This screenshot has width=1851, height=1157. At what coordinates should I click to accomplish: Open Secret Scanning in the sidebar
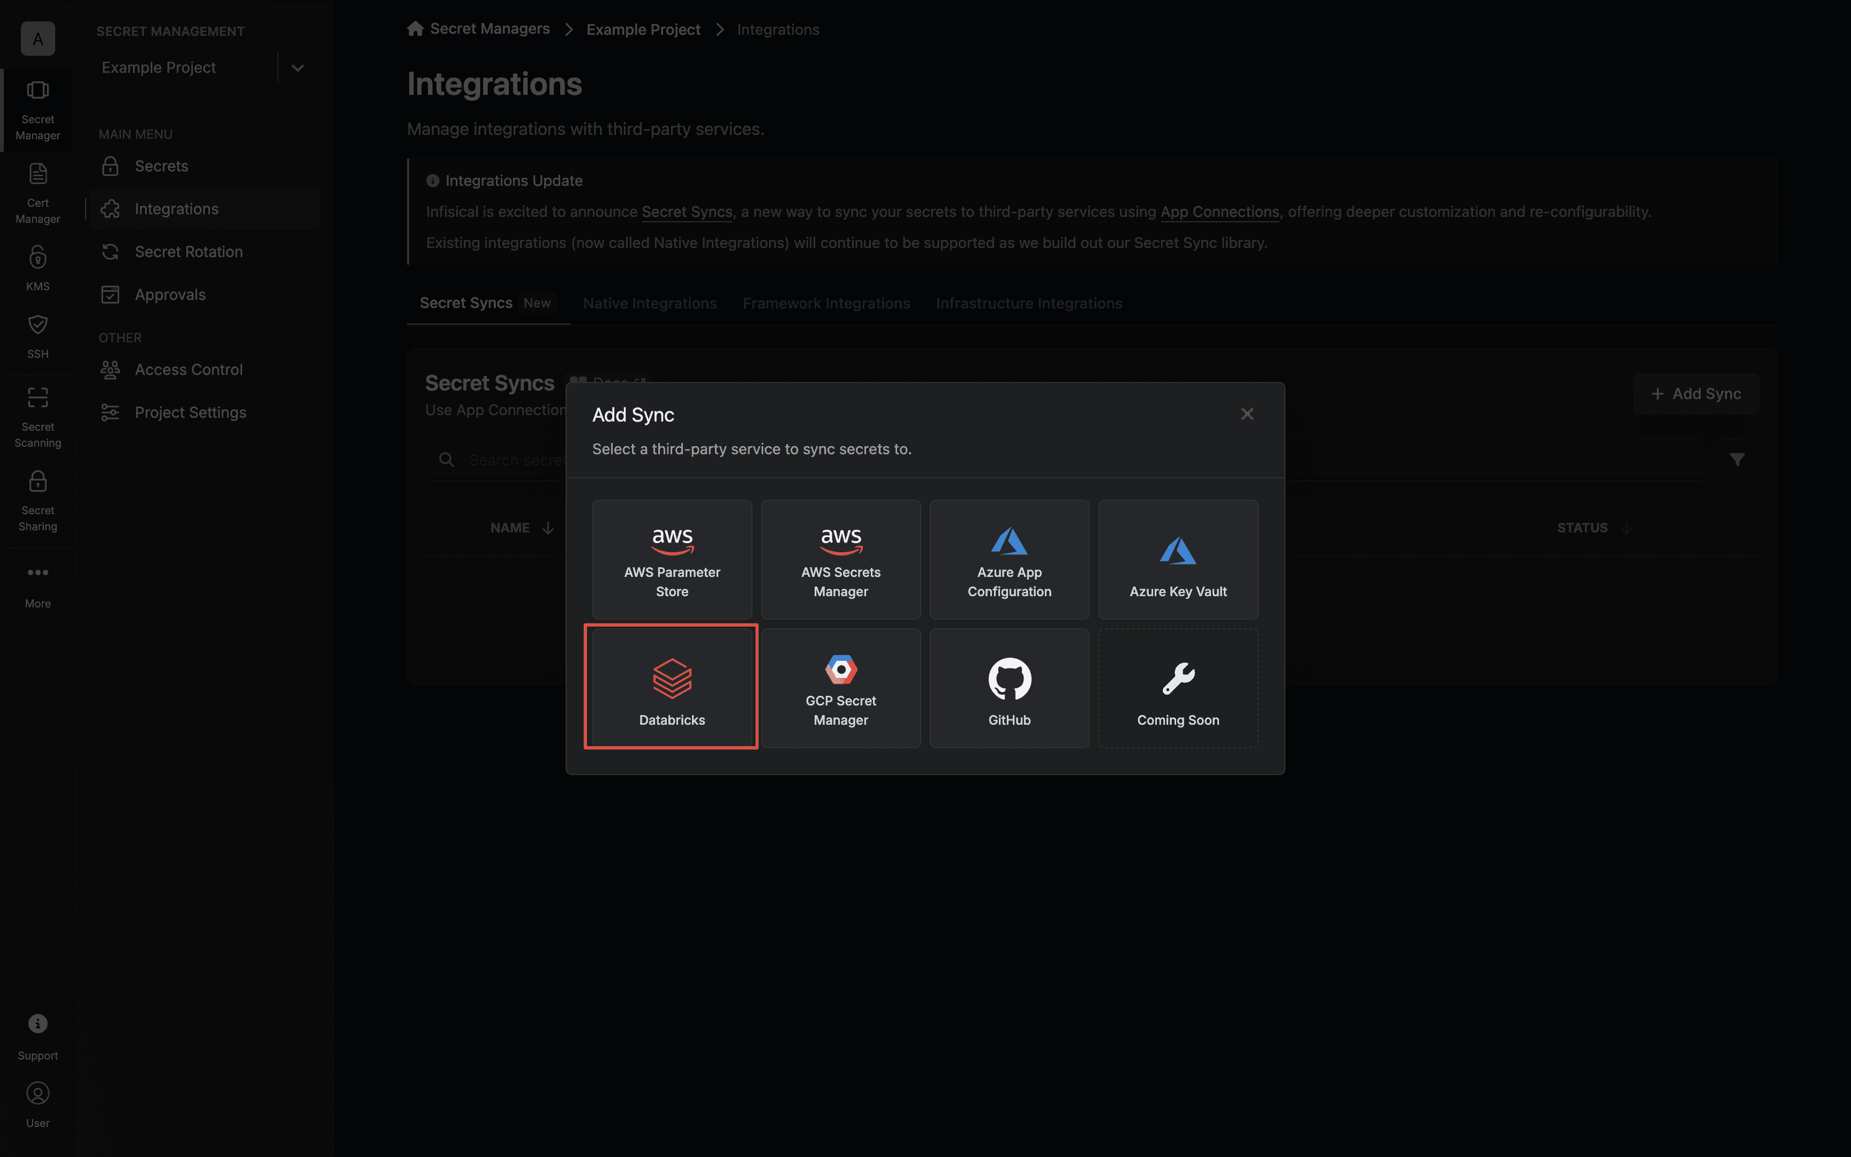tap(37, 417)
